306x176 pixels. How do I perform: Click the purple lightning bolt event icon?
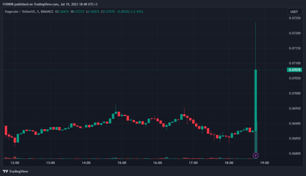256,155
